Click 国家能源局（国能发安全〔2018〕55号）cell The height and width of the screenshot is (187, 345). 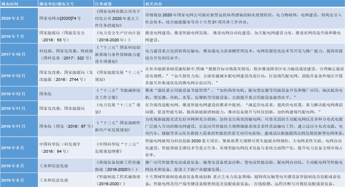66,36
